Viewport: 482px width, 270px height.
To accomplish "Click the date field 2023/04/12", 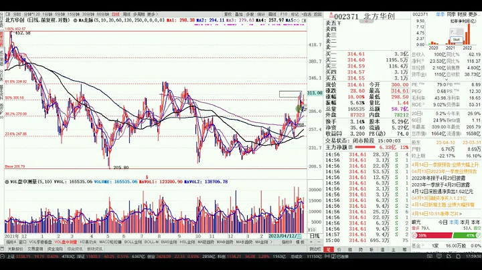I will point(285,236).
